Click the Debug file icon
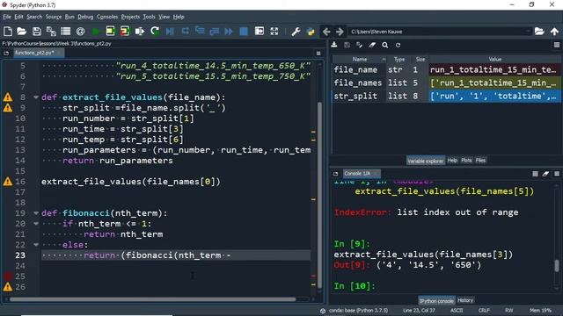The height and width of the screenshot is (316, 563). (170, 32)
